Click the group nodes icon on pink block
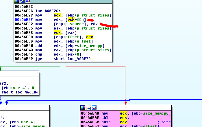The height and width of the screenshot is (127, 202). [94, 108]
